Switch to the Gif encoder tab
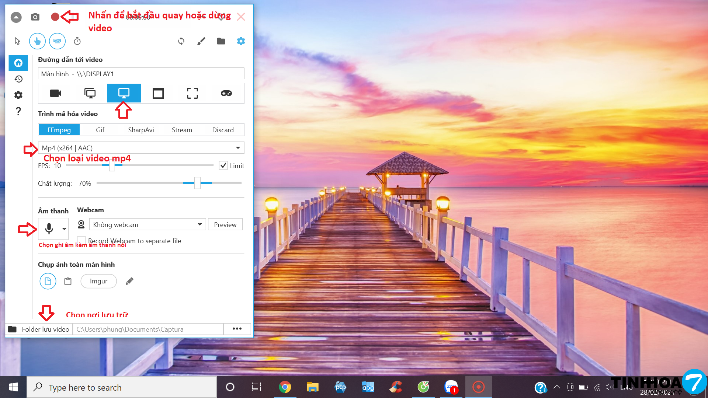This screenshot has width=708, height=398. [x=100, y=130]
